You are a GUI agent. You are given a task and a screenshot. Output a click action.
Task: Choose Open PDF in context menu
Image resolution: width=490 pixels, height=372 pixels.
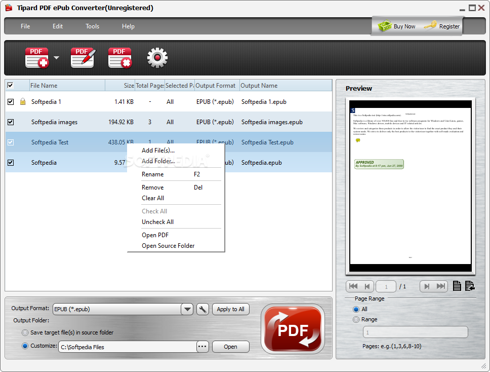(x=176, y=235)
